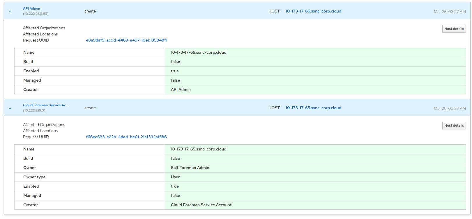The width and height of the screenshot is (472, 219).
Task: Open host link in API Admin entry header
Action: pos(313,11)
